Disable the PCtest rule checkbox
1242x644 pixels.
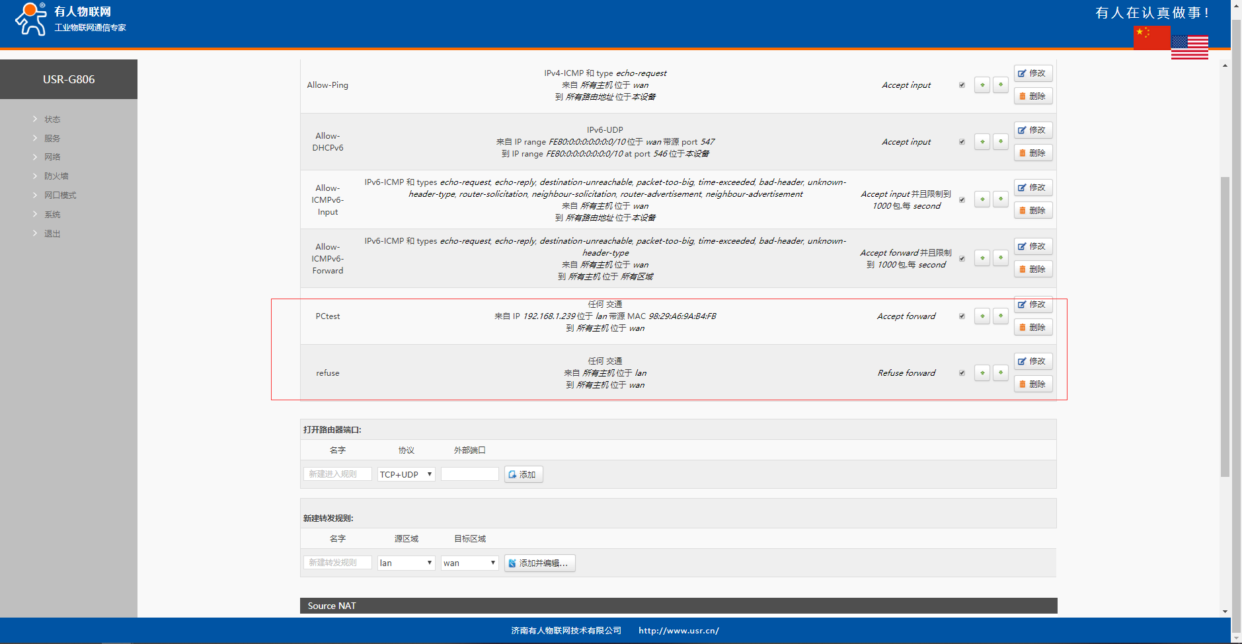point(962,316)
